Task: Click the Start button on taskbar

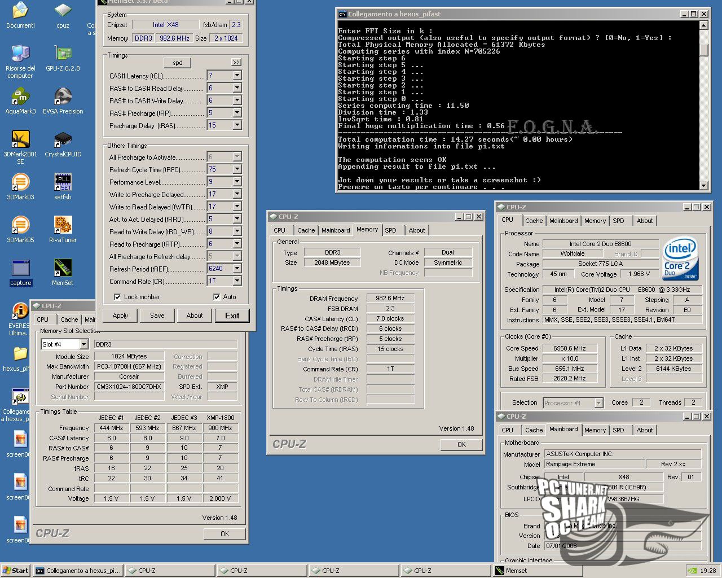Action: [x=16, y=571]
